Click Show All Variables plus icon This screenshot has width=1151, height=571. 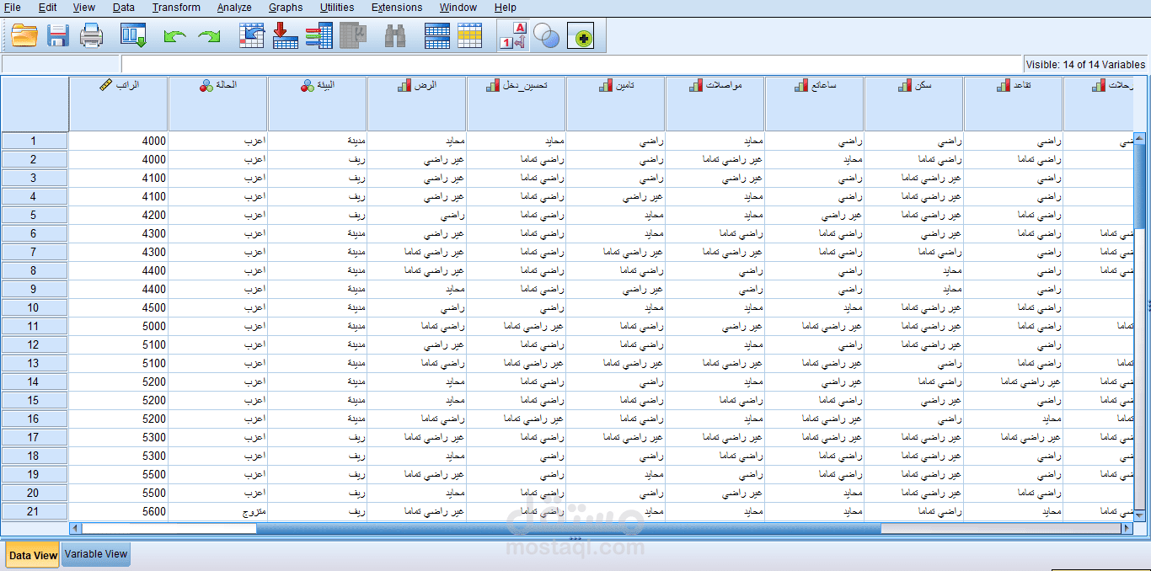click(x=581, y=36)
